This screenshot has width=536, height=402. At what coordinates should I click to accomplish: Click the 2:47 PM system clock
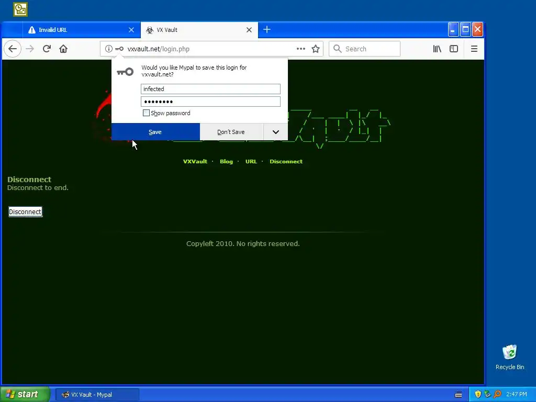(517, 394)
